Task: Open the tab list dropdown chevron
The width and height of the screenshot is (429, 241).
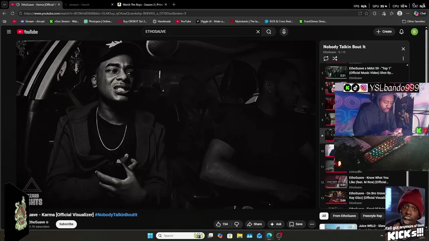Action: 4,5
